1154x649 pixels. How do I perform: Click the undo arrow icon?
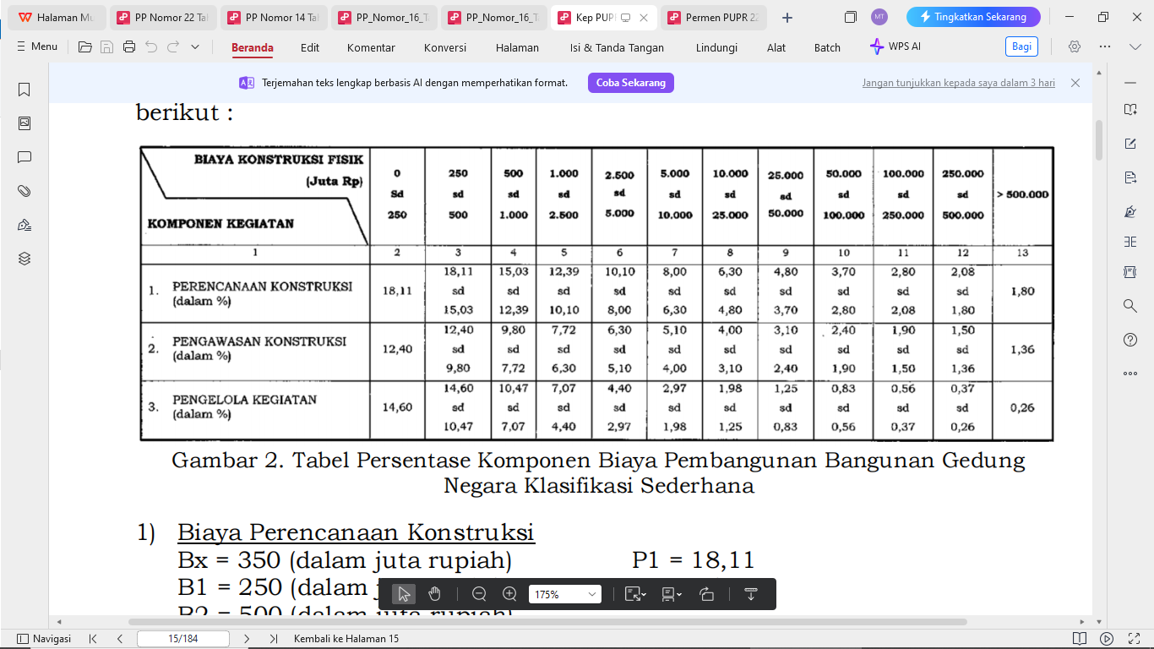[151, 47]
